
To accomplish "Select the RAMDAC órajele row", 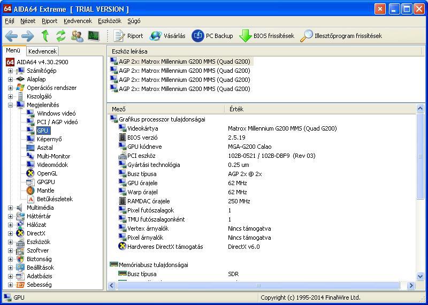I will coord(262,201).
